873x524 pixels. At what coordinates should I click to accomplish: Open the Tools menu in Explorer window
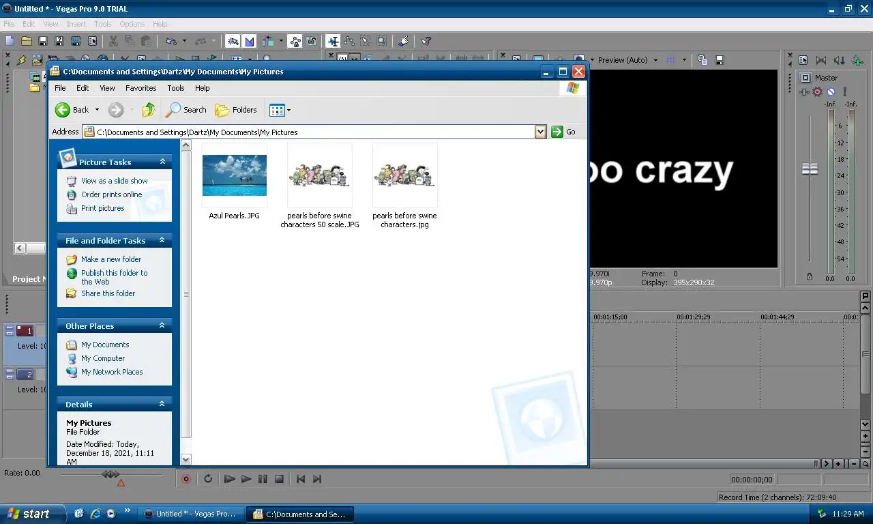click(176, 88)
